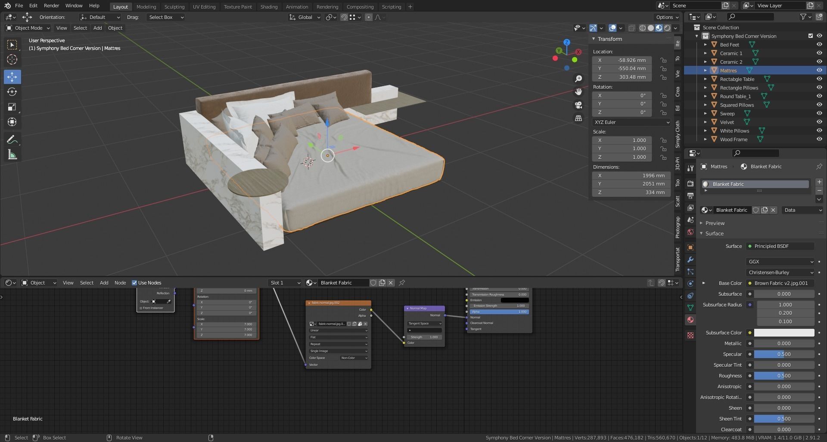Activate the Select Box tool icon

tap(12, 45)
